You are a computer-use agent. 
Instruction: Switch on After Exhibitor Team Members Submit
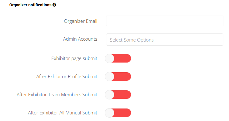click(118, 95)
